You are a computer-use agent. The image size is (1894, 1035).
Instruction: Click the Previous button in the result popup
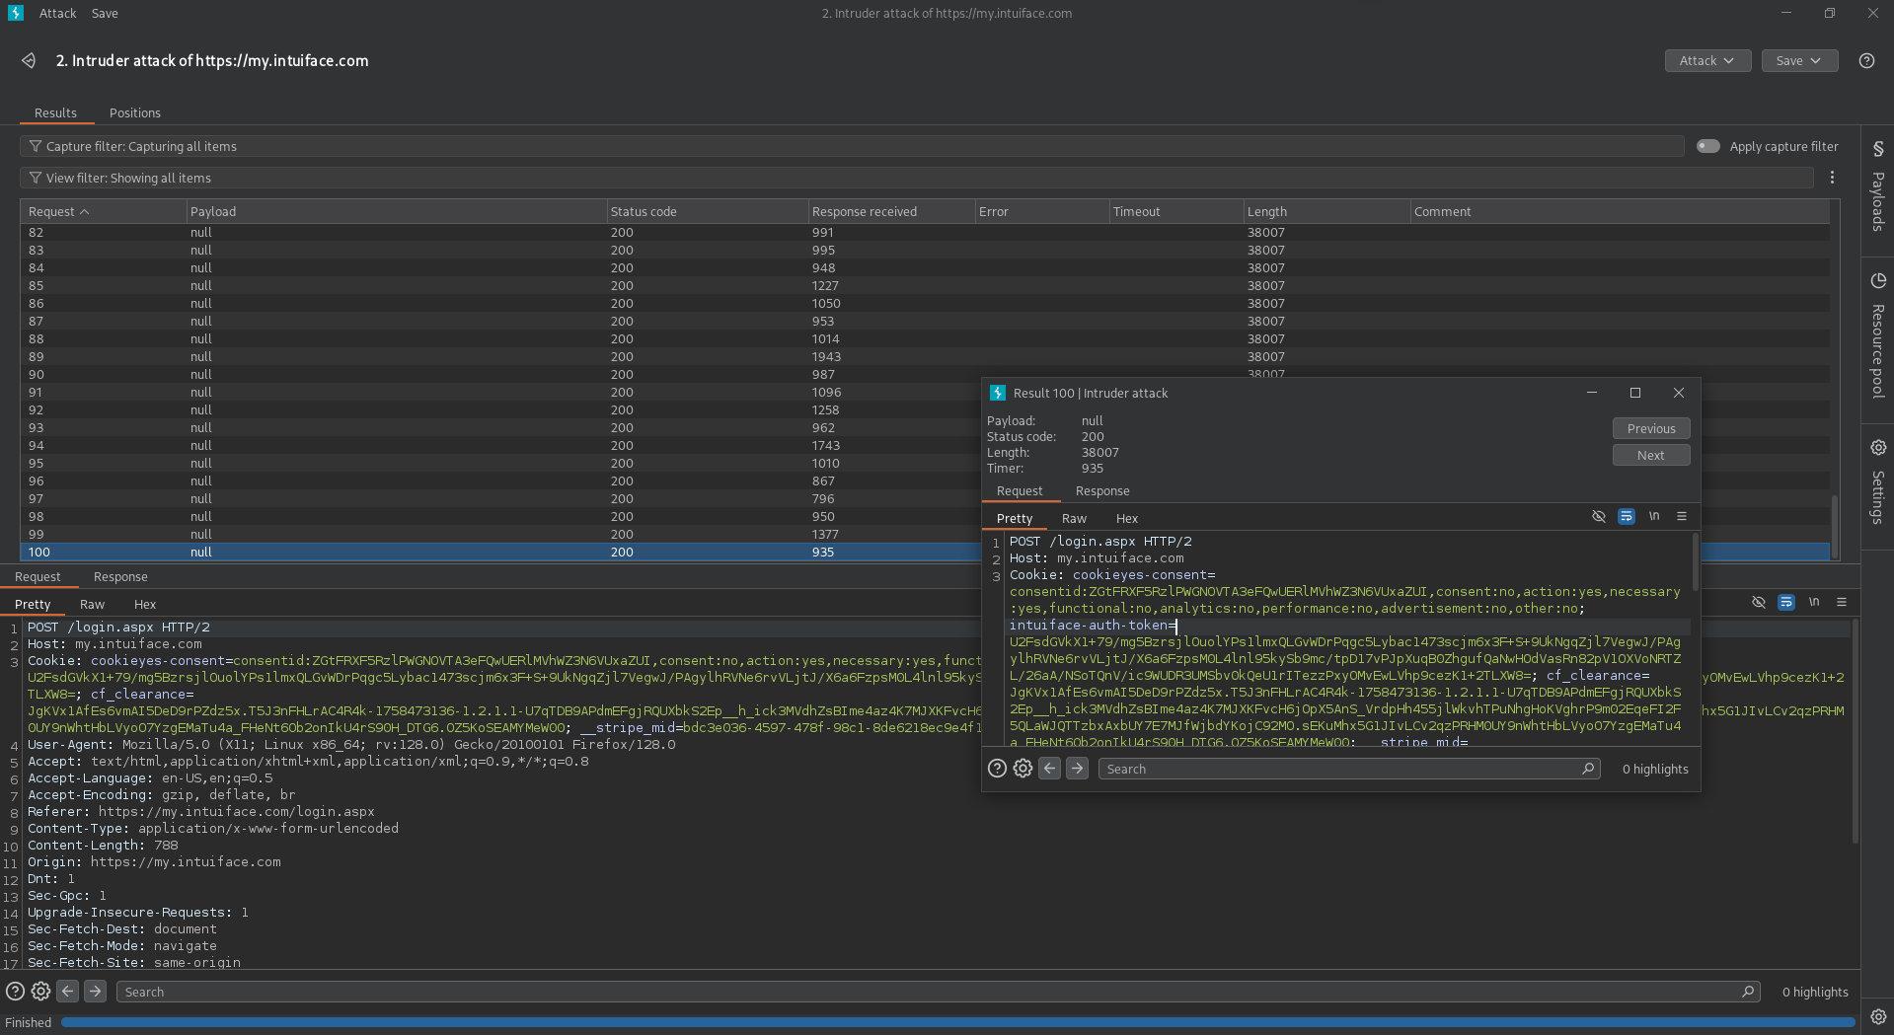(1650, 428)
